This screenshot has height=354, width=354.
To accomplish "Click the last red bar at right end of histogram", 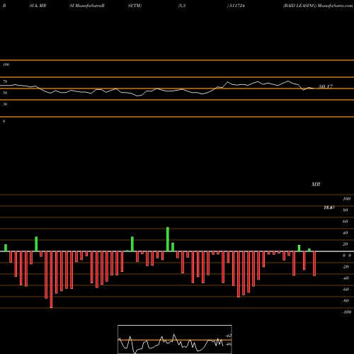I will (314, 263).
